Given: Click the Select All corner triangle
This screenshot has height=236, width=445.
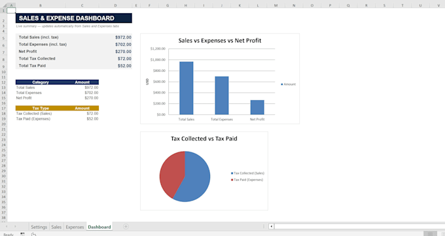Looking at the screenshot, I should pos(5,5).
